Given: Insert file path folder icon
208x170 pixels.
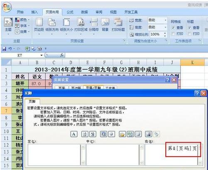Looking at the screenshot, I should 122,134.
